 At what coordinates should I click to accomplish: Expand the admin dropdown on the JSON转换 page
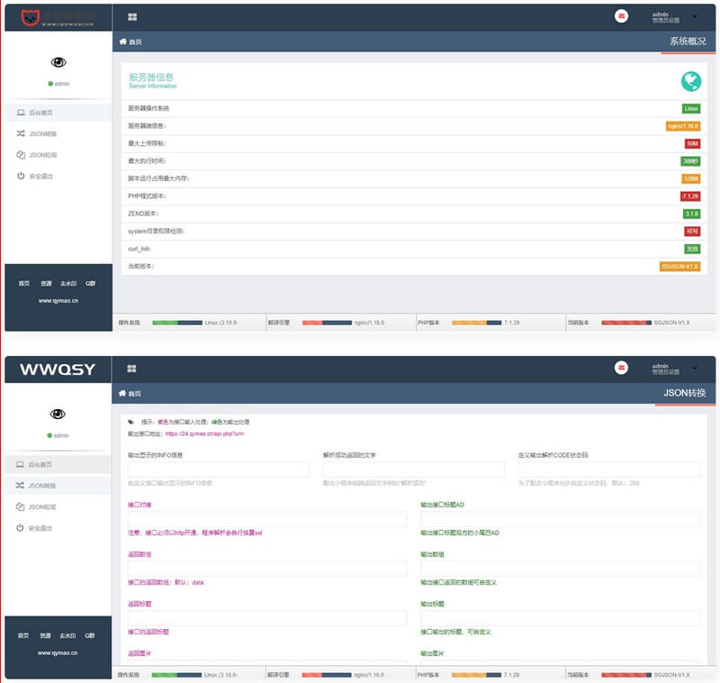point(694,369)
